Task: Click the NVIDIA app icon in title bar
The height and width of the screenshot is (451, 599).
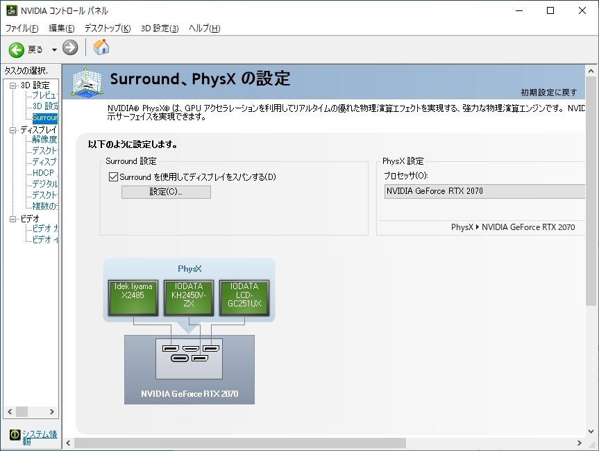Action: (x=12, y=10)
